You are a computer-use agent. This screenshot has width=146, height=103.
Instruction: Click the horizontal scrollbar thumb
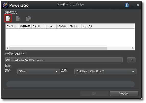(58, 48)
